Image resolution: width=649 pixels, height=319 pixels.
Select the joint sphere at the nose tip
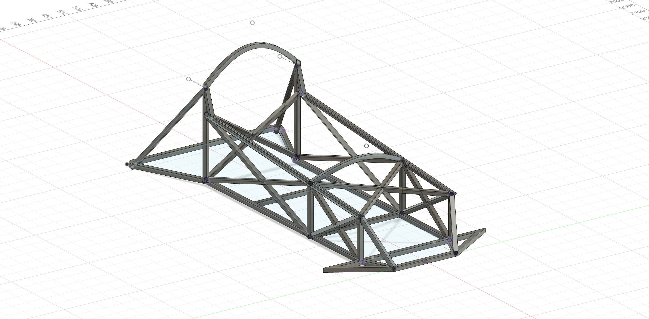pyautogui.click(x=127, y=163)
